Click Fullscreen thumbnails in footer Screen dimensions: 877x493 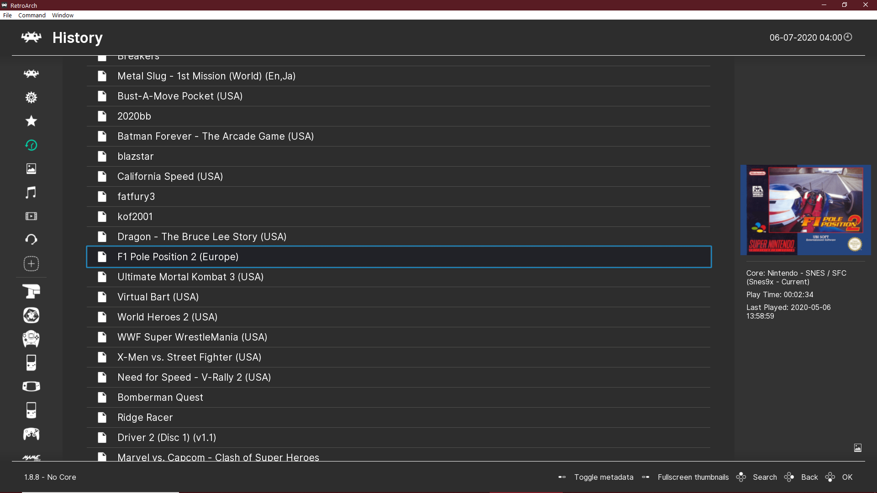tap(693, 477)
